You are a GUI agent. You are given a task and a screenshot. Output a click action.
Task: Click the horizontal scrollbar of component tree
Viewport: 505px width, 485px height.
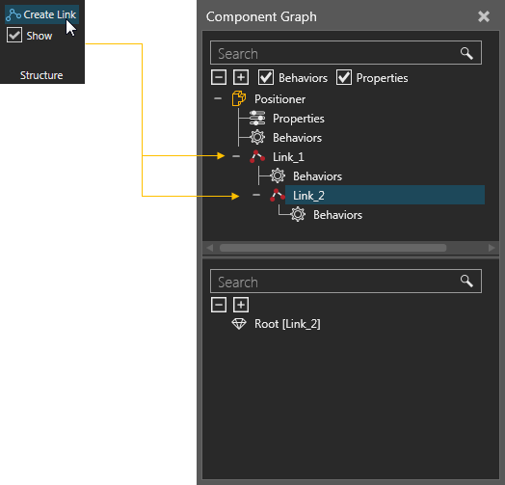333,248
